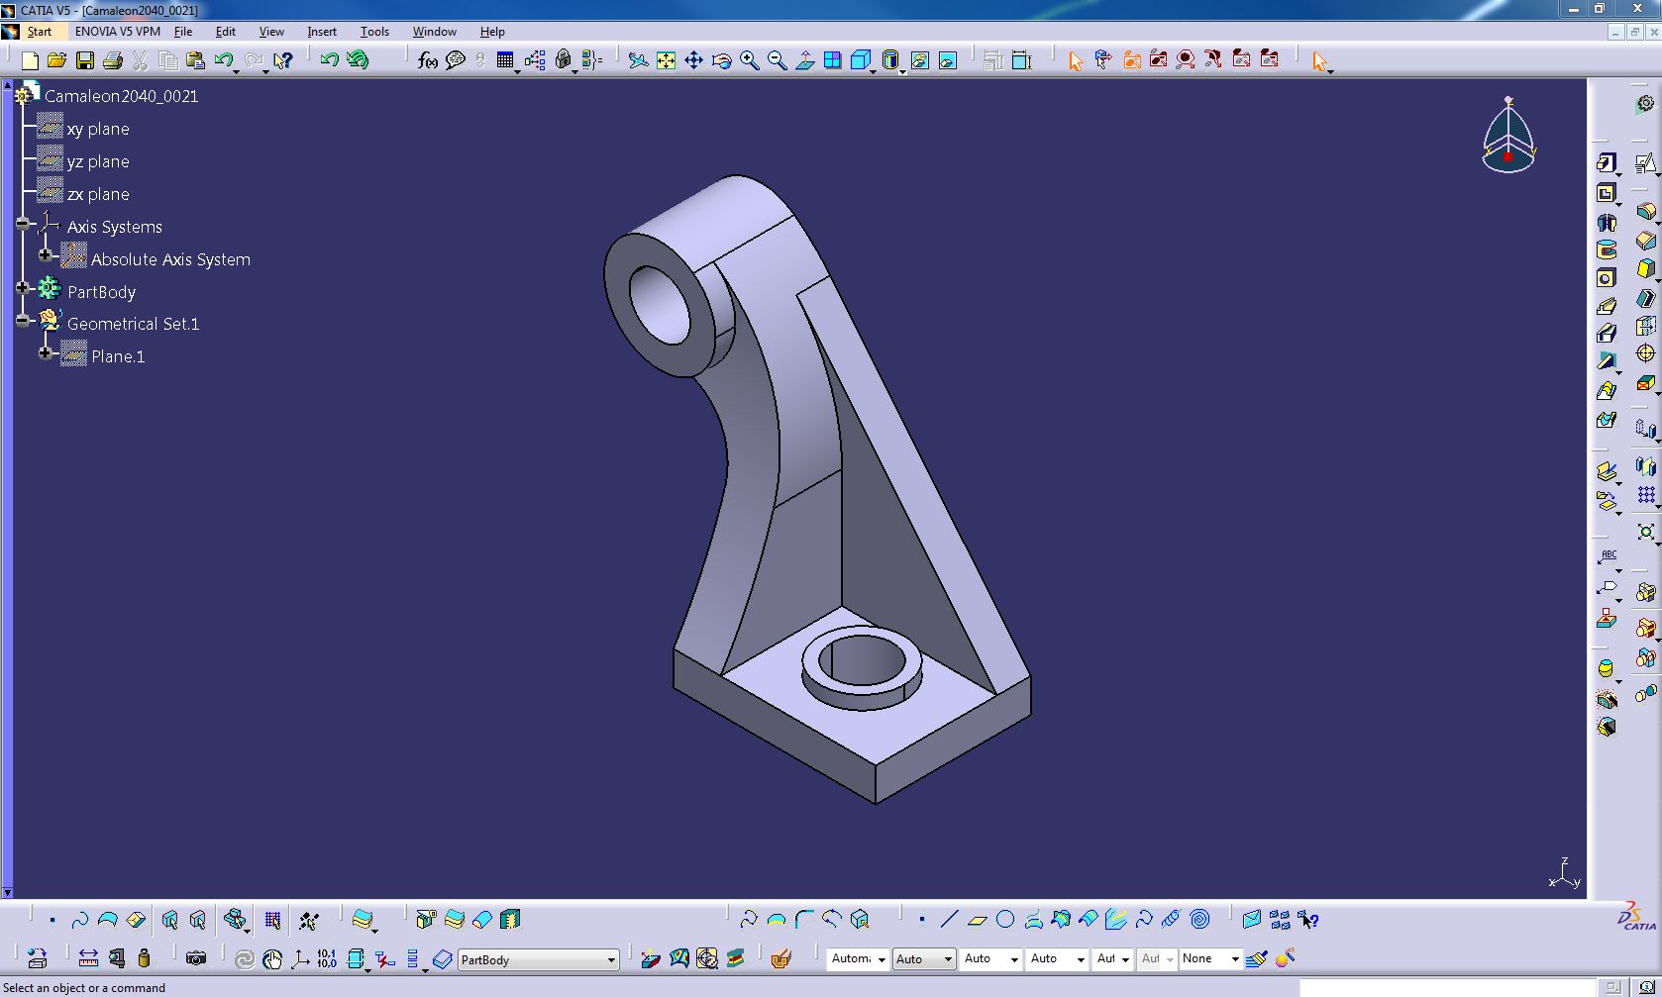Click the Axis System icon
The image size is (1662, 997).
[300, 958]
